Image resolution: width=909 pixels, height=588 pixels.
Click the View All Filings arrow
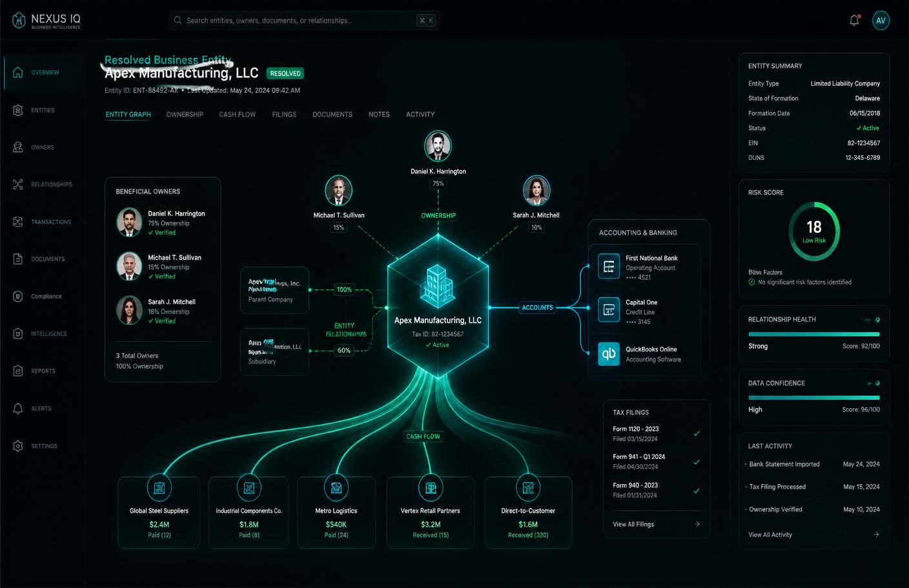697,524
